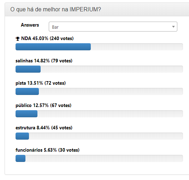Click the trophy icon beside NDA
189x180 pixels.
pos(18,39)
